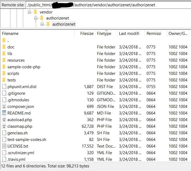The width and height of the screenshot is (191, 171).
Task: Select the composer.json file icon
Action: pos(4,106)
